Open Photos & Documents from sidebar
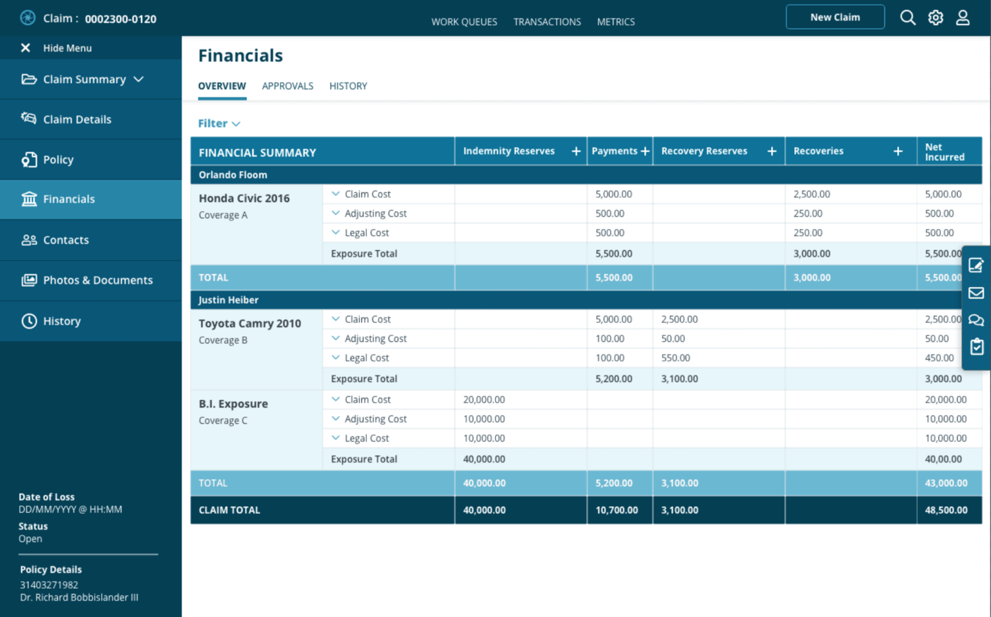991x617 pixels. coord(29,280)
